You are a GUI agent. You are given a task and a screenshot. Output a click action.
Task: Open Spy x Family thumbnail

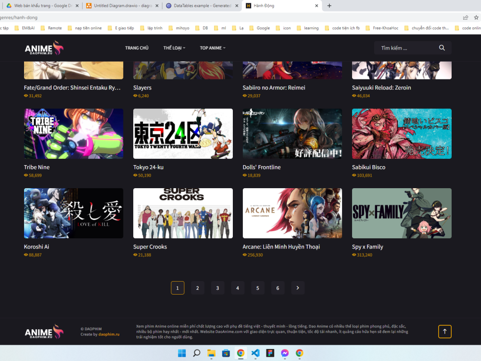click(402, 213)
